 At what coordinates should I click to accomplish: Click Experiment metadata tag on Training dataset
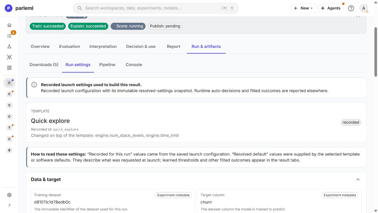174,195
